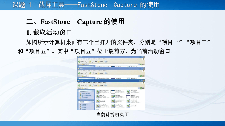Image resolution: width=225 pixels, height=126 pixels.
Task: Click Forward button in the 项目三 window
Action: (x=86, y=73)
